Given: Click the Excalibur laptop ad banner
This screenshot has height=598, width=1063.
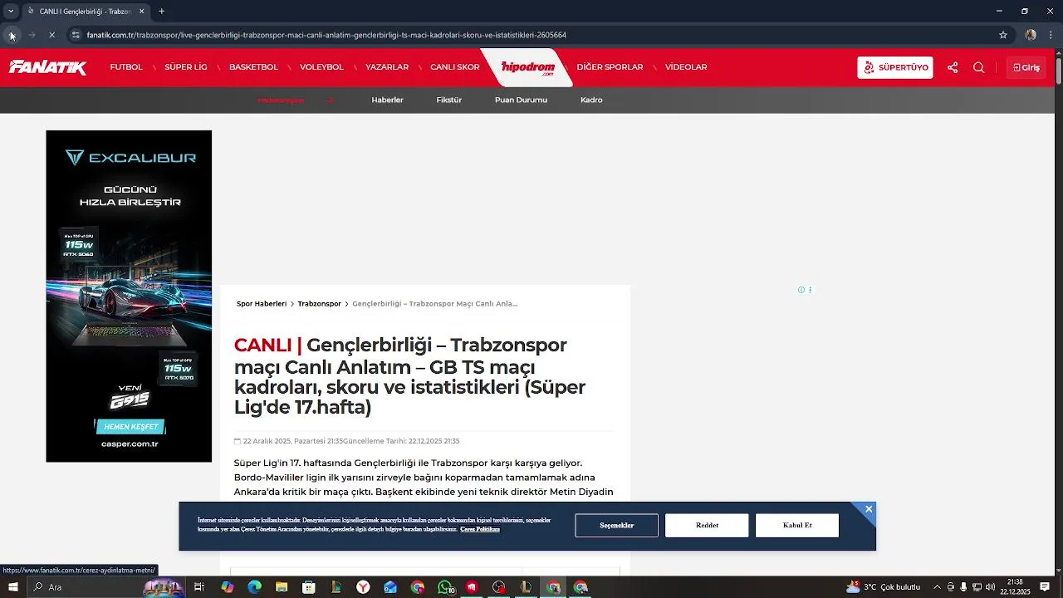Looking at the screenshot, I should pos(129,296).
